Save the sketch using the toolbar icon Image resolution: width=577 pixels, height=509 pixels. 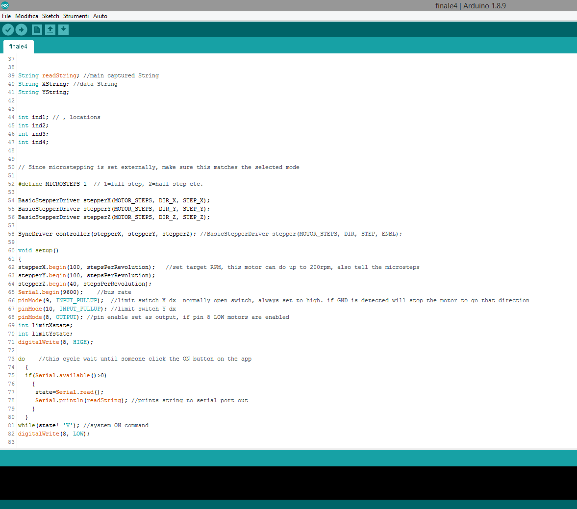pyautogui.click(x=63, y=29)
